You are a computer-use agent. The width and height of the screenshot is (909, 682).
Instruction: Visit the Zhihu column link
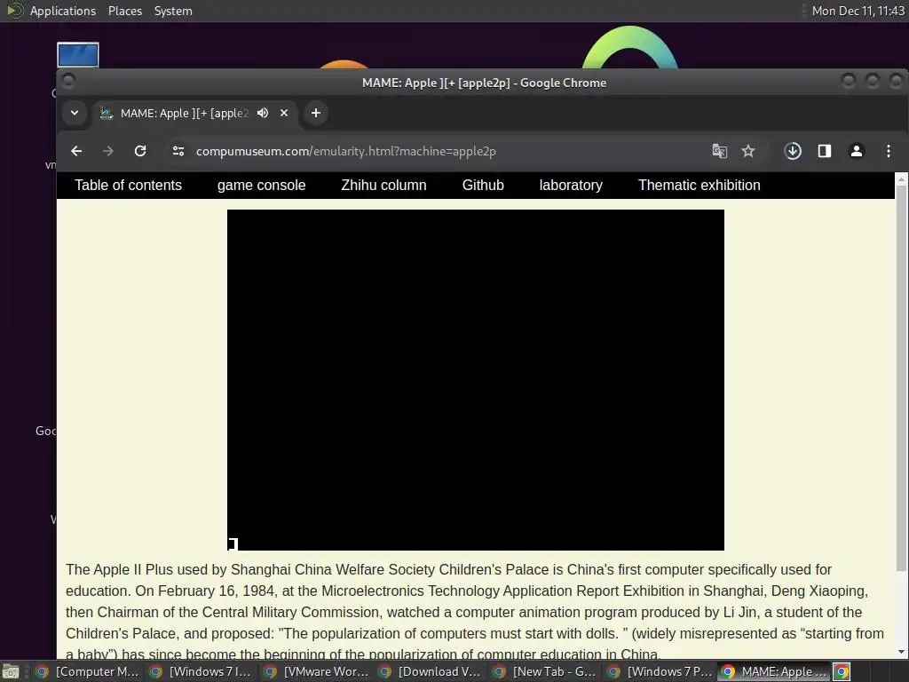point(383,185)
